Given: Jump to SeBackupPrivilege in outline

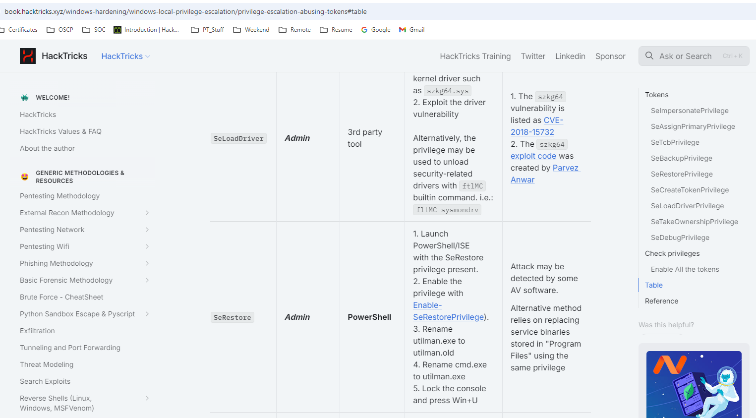Looking at the screenshot, I should [681, 158].
